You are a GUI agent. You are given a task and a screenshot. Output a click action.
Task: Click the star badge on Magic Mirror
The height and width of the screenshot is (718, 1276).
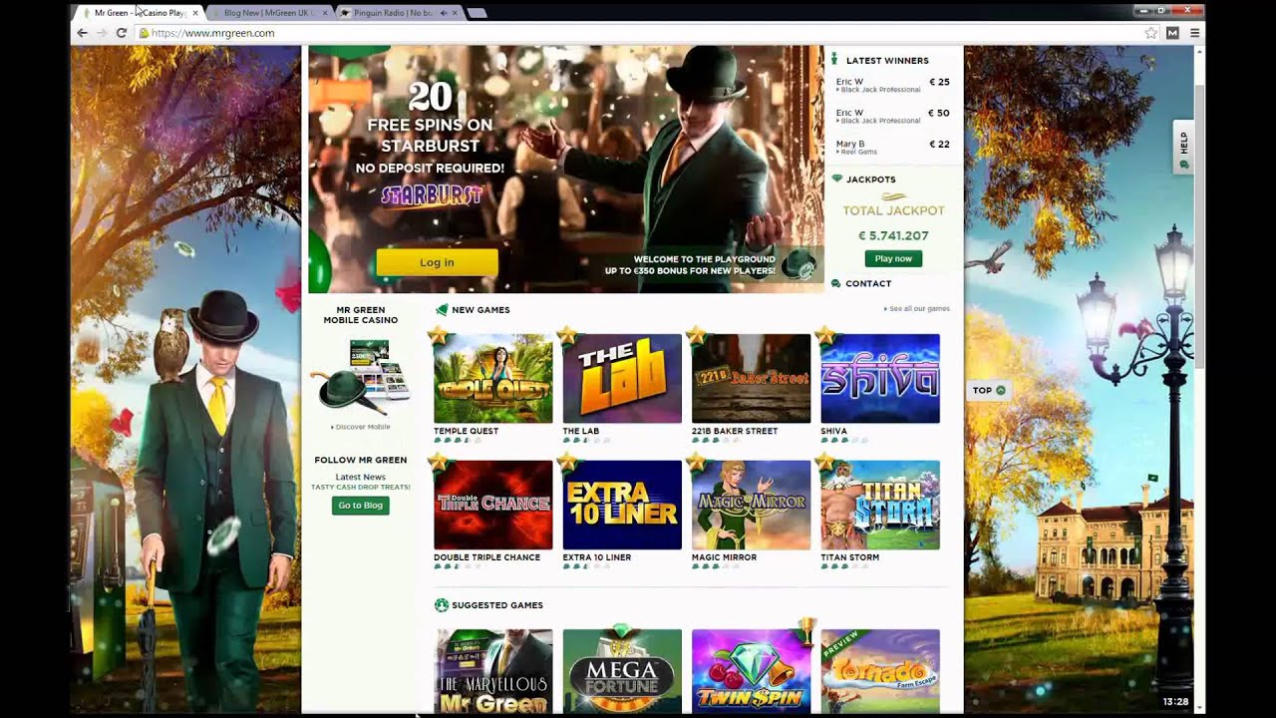coord(696,462)
